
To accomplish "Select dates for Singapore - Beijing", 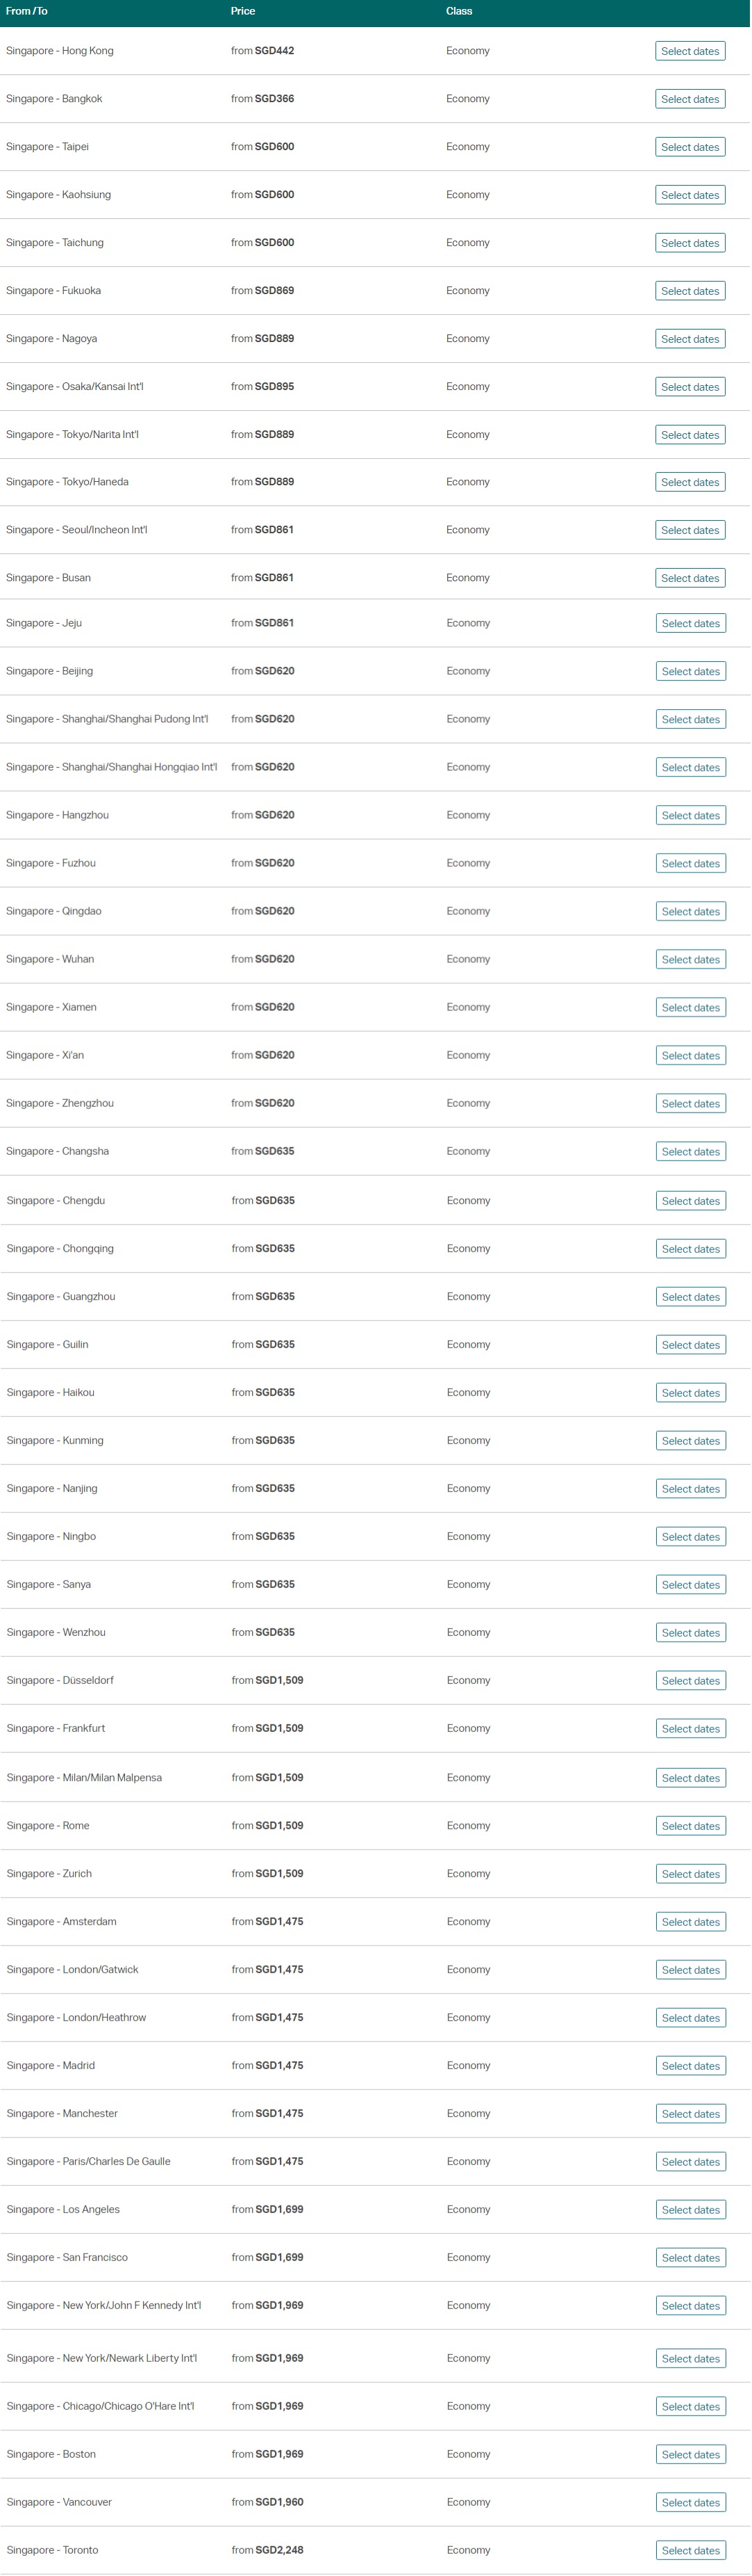I will click(690, 671).
